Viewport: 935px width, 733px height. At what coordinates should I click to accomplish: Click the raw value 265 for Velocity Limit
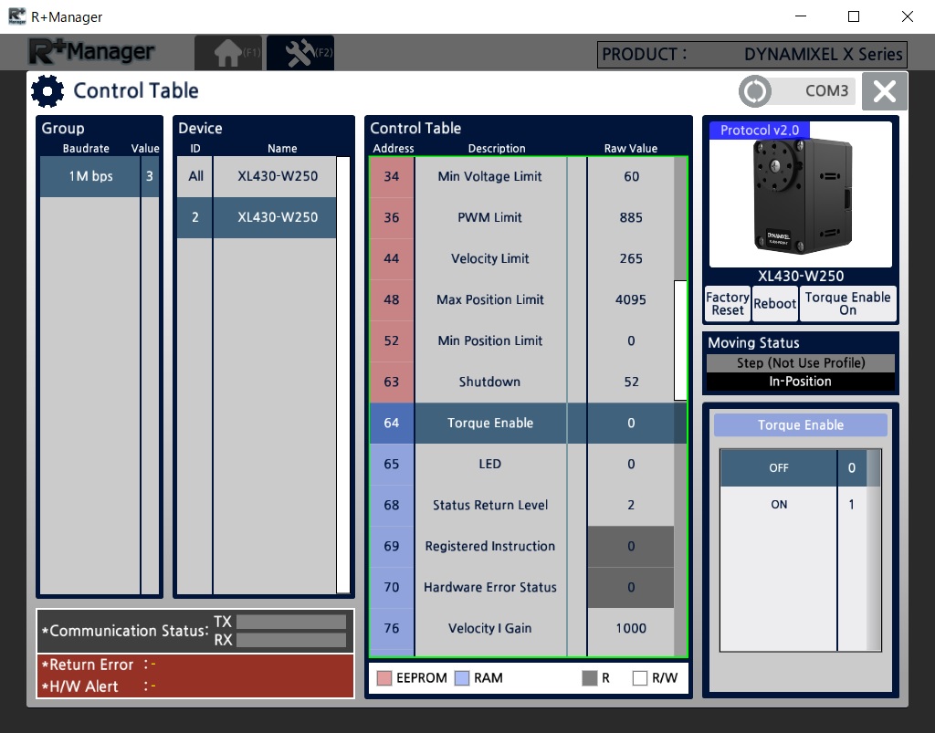point(631,258)
